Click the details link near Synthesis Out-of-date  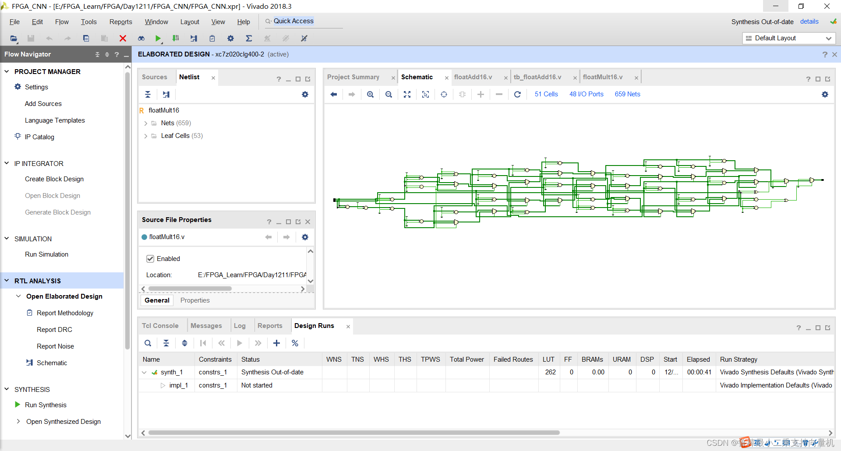coord(809,21)
